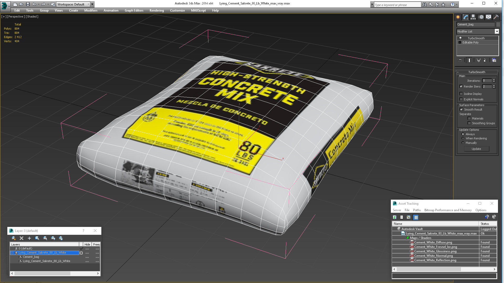Open the Rendering menu

click(x=157, y=10)
